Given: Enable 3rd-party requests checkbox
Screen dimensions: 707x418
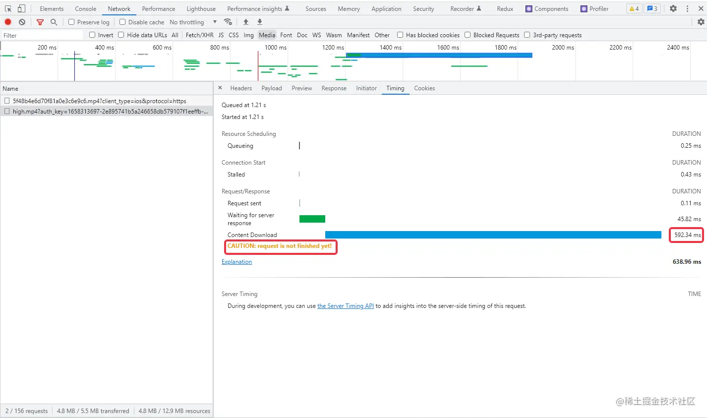Looking at the screenshot, I should pyautogui.click(x=527, y=35).
